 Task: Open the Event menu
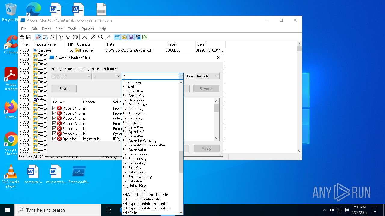pos(46,29)
